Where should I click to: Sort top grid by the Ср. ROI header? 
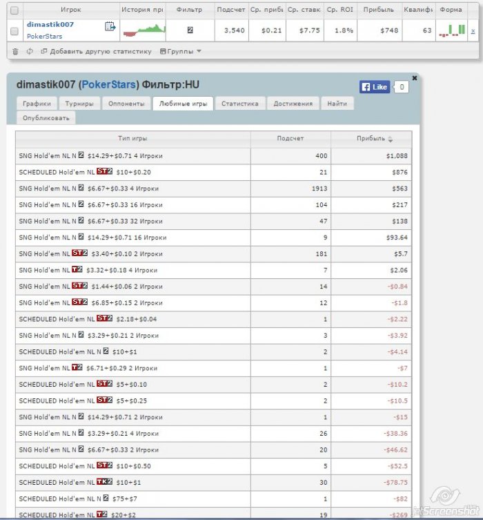(x=340, y=10)
